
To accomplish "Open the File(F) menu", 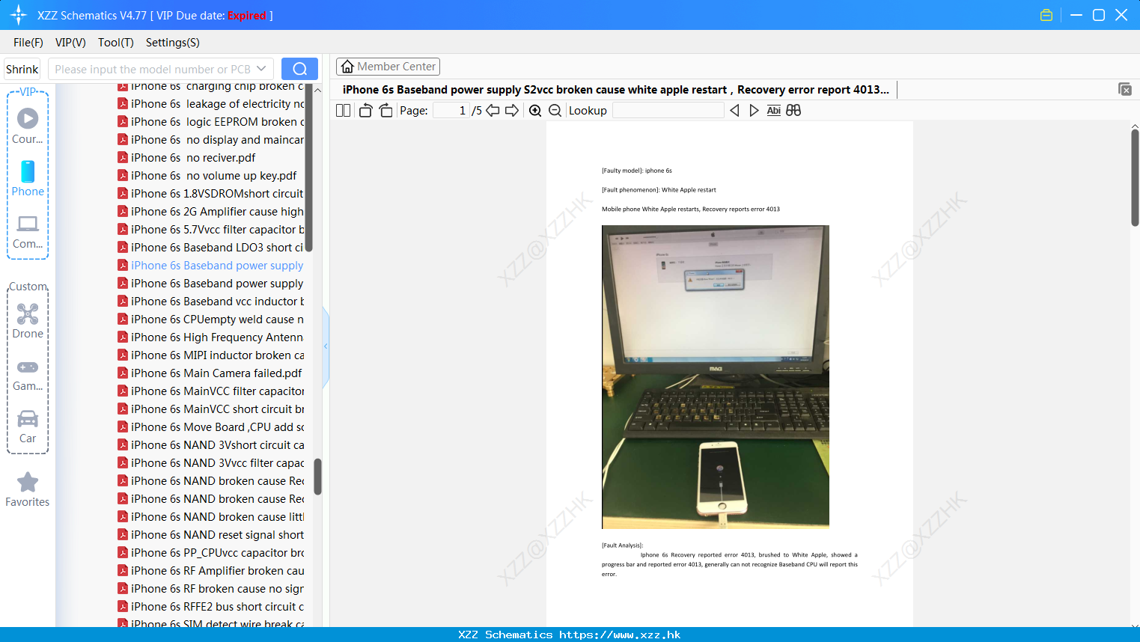I will pyautogui.click(x=28, y=43).
